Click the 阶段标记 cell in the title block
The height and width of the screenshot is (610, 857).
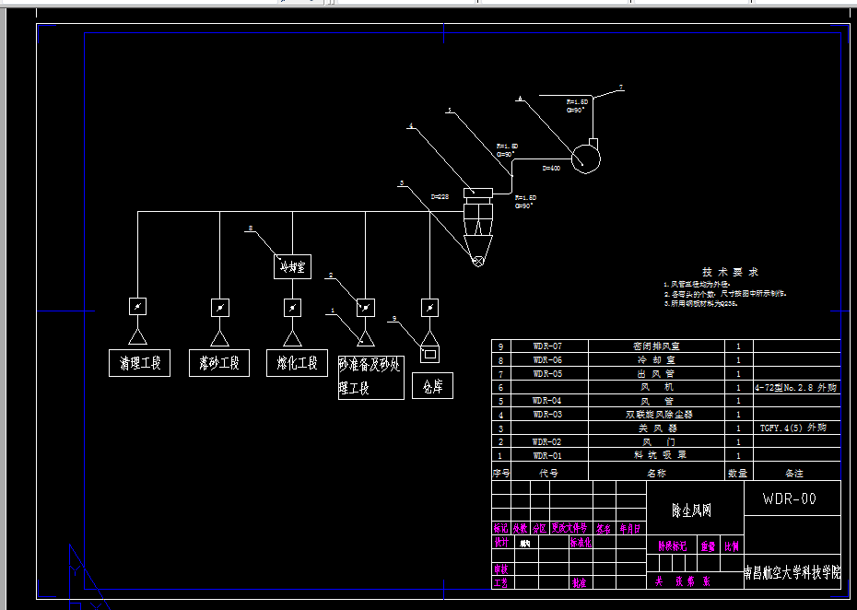pos(673,546)
